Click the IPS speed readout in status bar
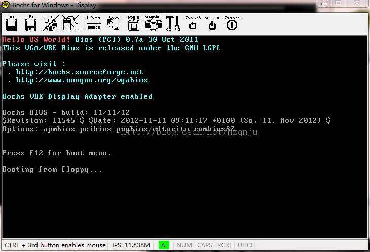Image resolution: width=370 pixels, height=252 pixels. tap(131, 245)
